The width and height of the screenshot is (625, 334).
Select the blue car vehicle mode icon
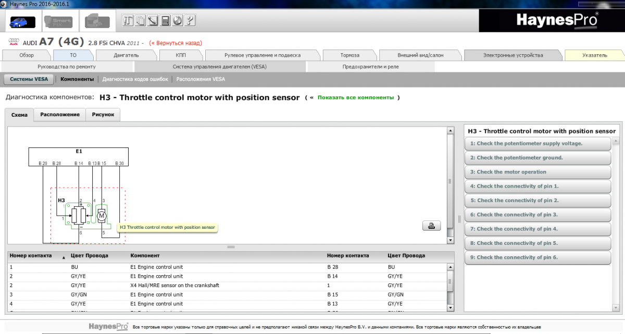pyautogui.click(x=22, y=22)
